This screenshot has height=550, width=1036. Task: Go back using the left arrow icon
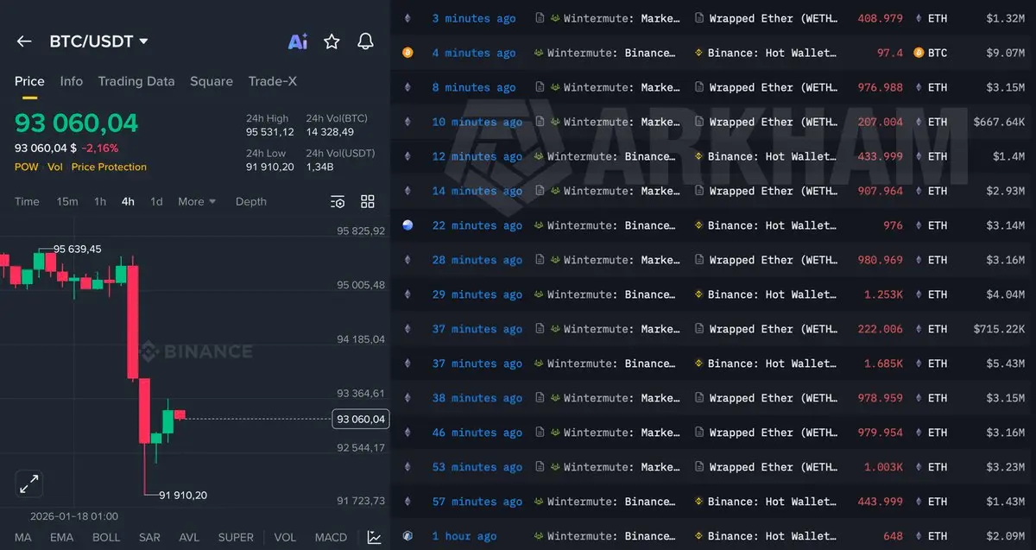coord(24,41)
